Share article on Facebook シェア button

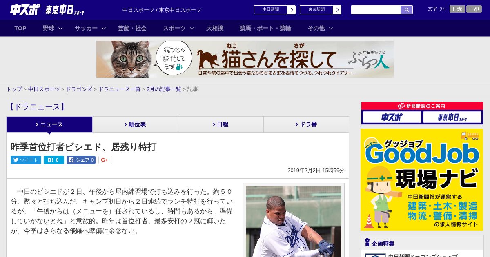(81, 160)
